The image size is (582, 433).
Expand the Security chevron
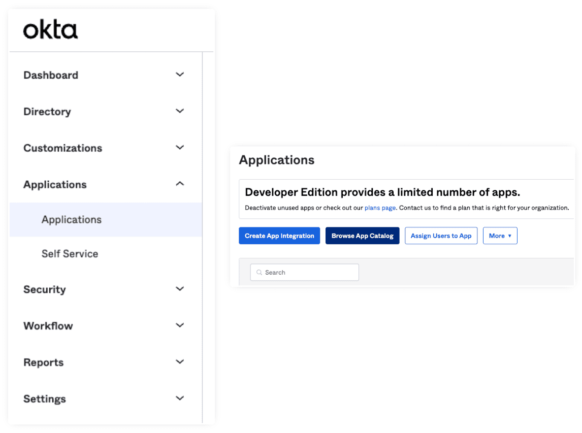(x=180, y=289)
